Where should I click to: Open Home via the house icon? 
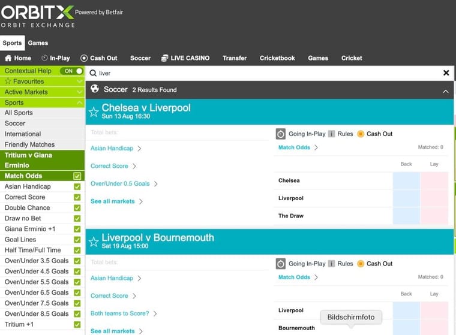click(9, 58)
